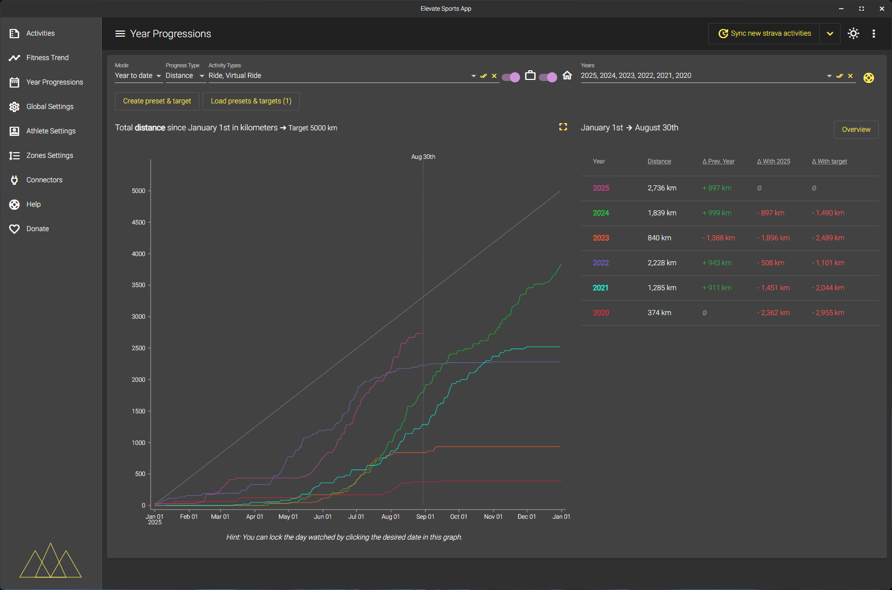Click Create preset & target button

pyautogui.click(x=157, y=101)
